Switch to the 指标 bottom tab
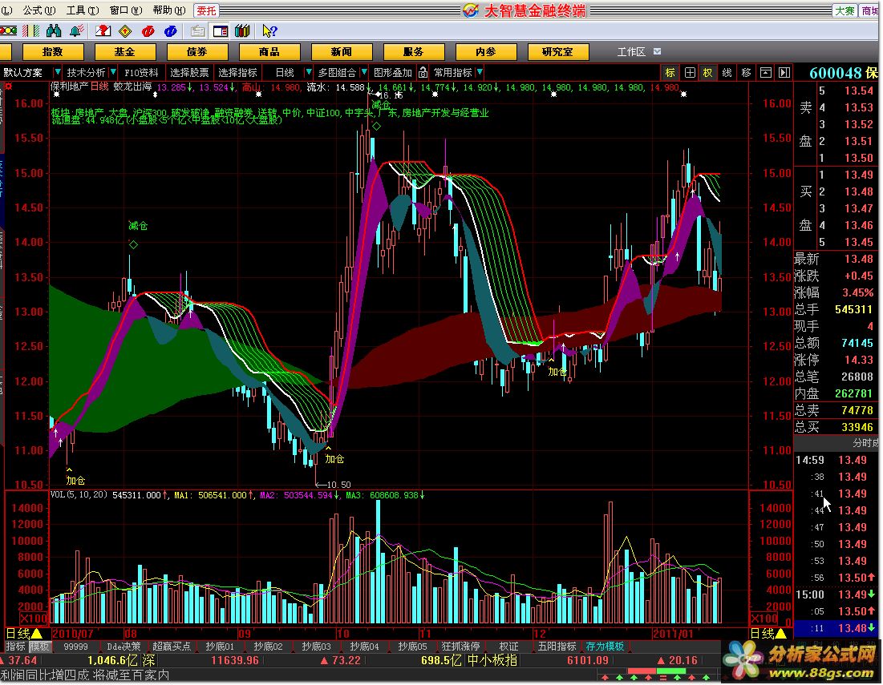Image resolution: width=883 pixels, height=685 pixels. (15, 647)
